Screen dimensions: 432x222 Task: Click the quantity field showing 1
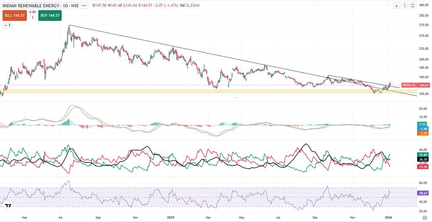tap(32, 18)
